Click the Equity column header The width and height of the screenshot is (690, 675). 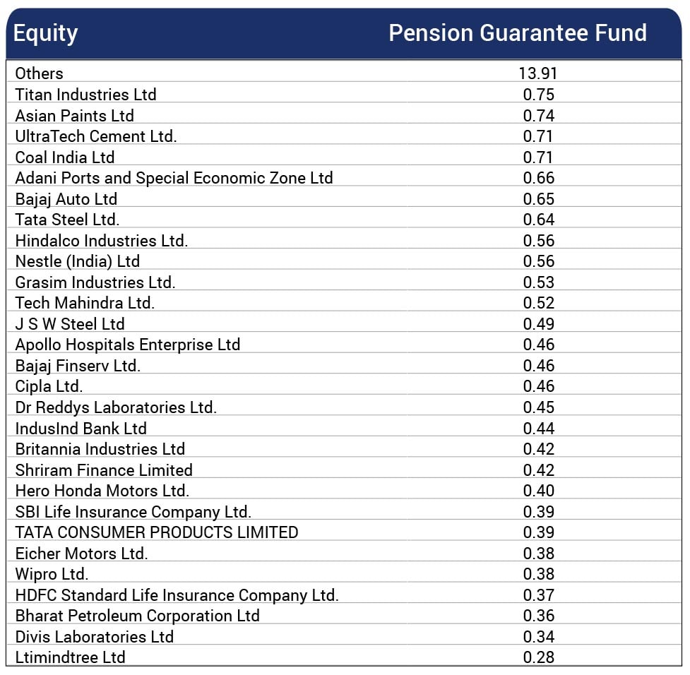(45, 33)
